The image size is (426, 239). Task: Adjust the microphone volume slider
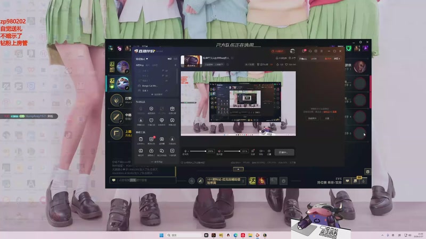(198, 151)
